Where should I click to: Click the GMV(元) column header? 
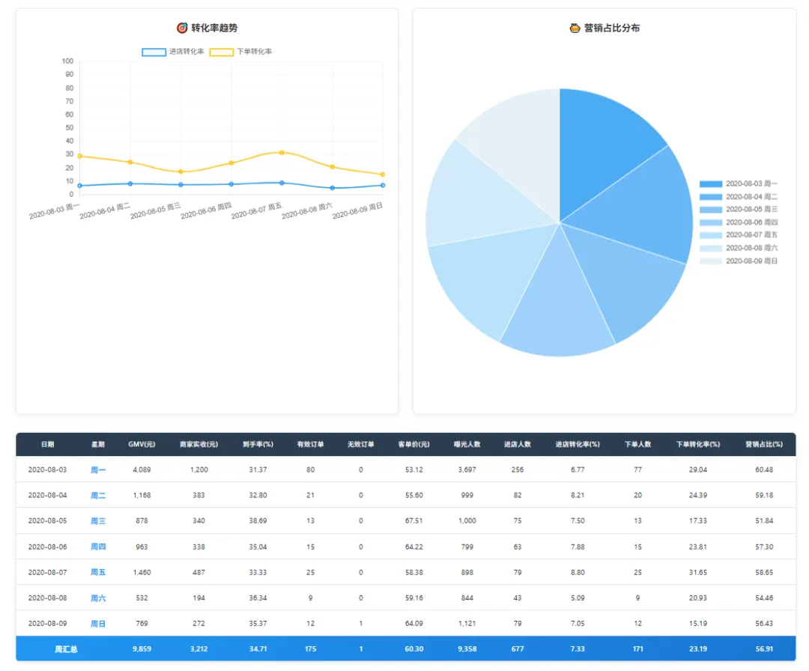point(142,444)
